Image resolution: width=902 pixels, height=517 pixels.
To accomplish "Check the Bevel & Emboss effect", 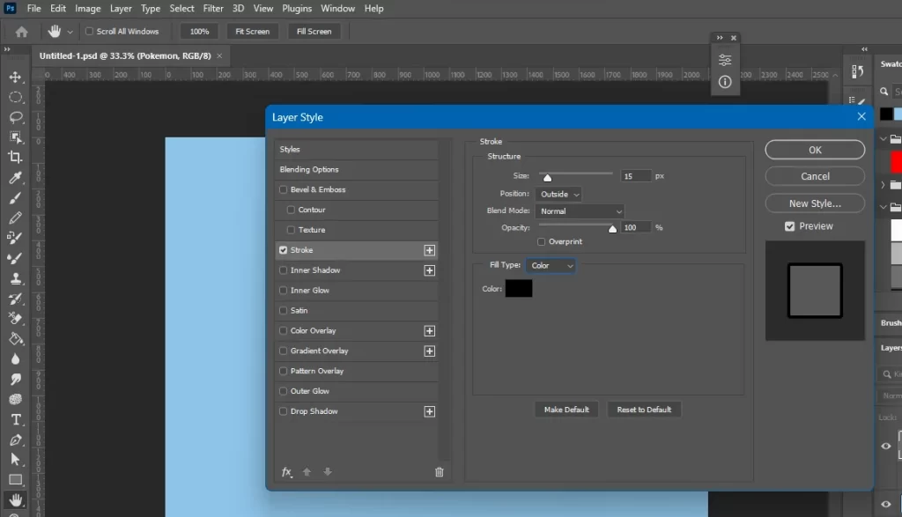I will (x=283, y=189).
